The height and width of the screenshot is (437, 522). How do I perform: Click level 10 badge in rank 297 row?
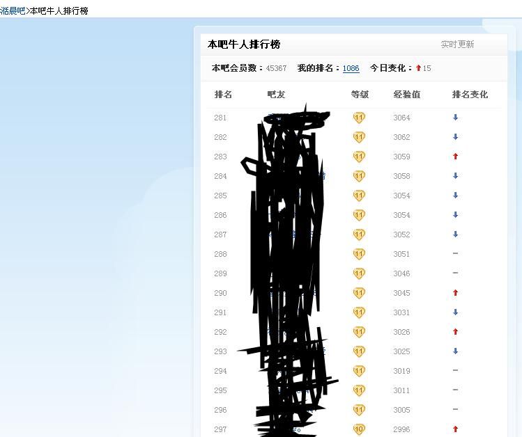click(359, 429)
